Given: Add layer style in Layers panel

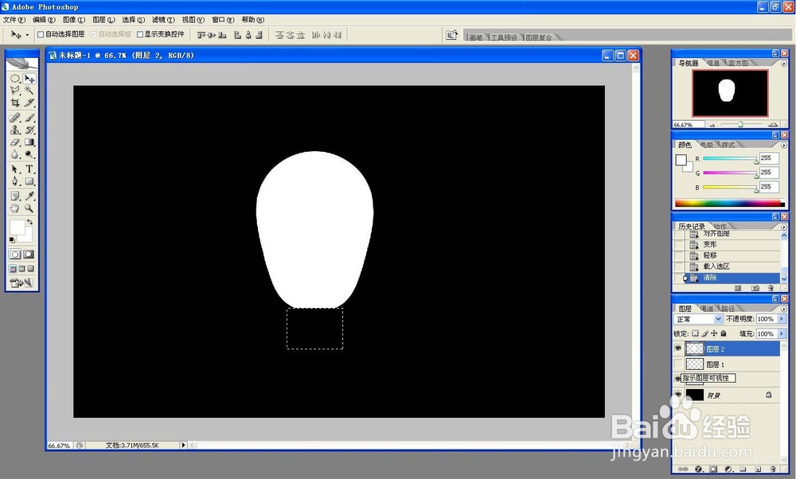Looking at the screenshot, I should pos(699,469).
